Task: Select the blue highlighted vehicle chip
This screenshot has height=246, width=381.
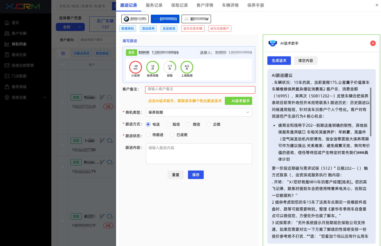Action: click(x=165, y=19)
